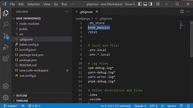The width and height of the screenshot is (193, 108).
Task: Open the Go menu
Action: pos(56,4)
